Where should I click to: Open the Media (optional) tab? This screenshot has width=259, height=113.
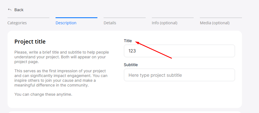[x=215, y=23]
